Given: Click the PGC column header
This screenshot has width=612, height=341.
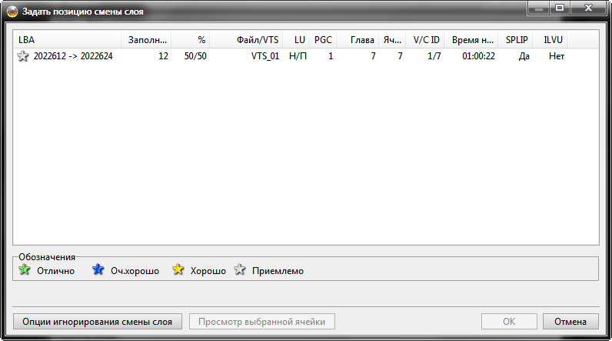Looking at the screenshot, I should pos(323,40).
